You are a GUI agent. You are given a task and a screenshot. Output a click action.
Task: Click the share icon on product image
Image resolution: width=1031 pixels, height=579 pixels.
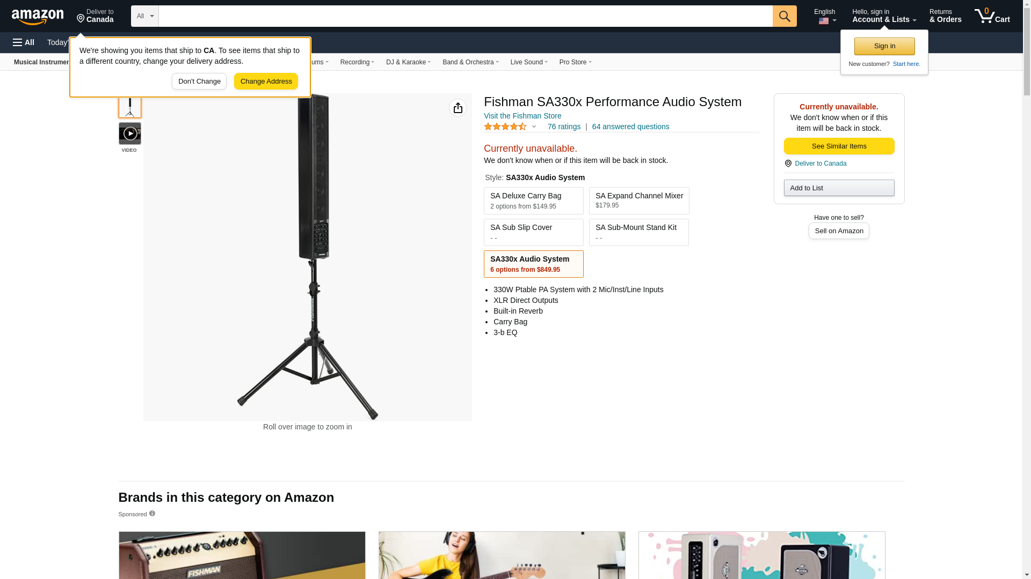(458, 108)
